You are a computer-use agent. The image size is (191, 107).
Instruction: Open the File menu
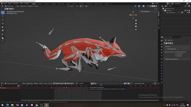click(x=5, y=4)
